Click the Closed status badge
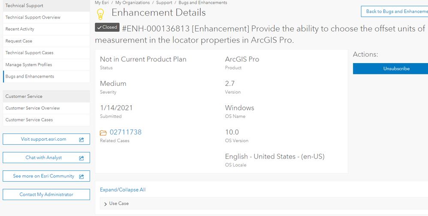Screen dimensions: 428x216 (x=107, y=27)
